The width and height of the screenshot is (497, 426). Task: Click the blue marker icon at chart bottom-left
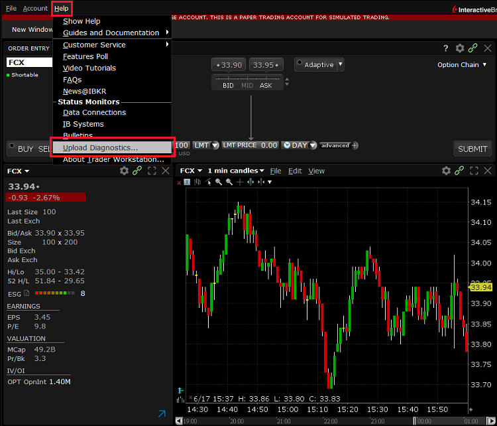180,390
